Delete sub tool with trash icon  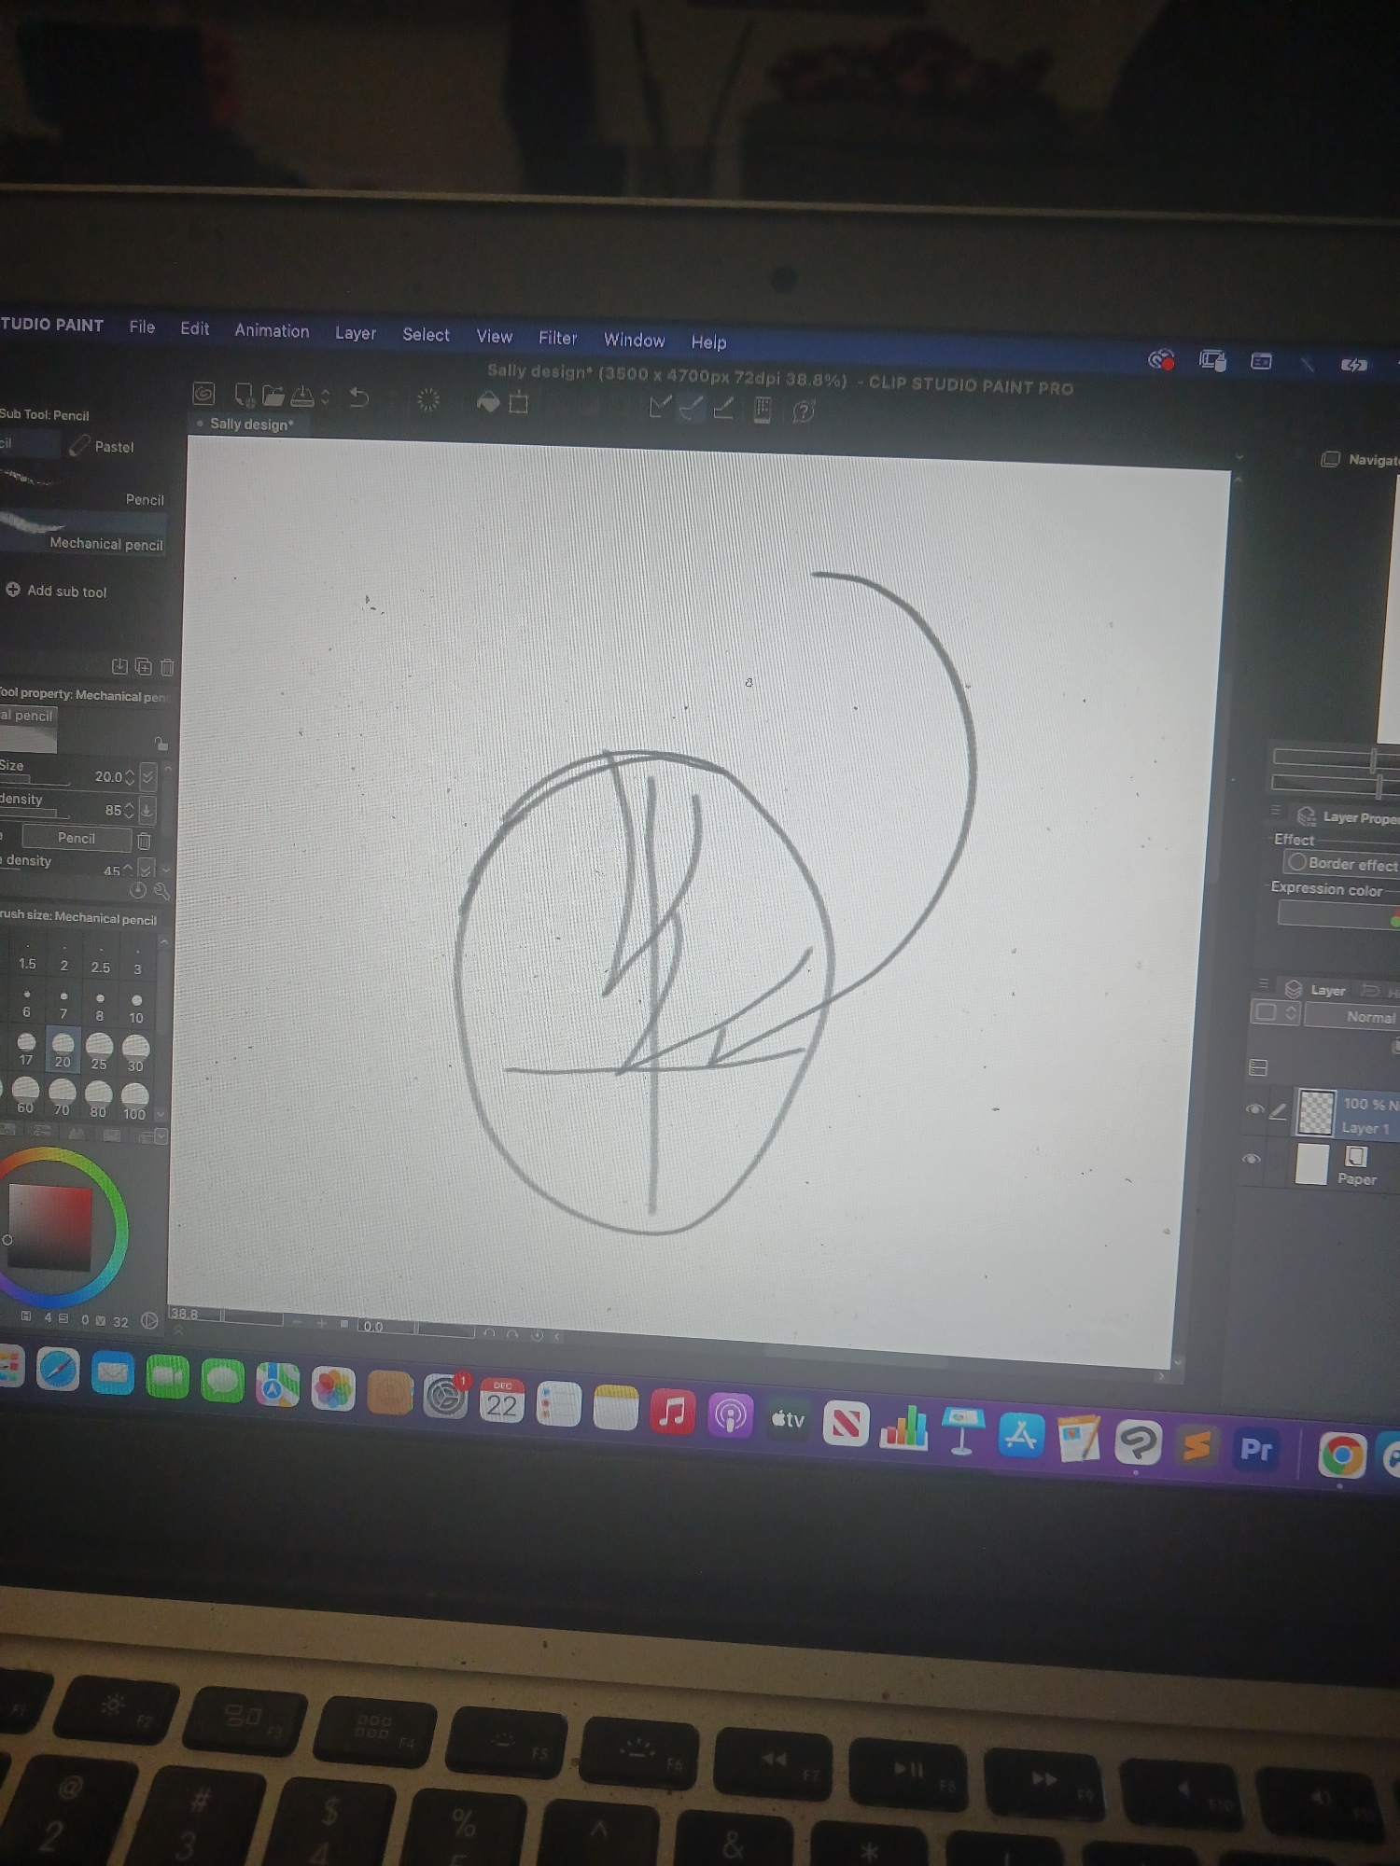(167, 667)
